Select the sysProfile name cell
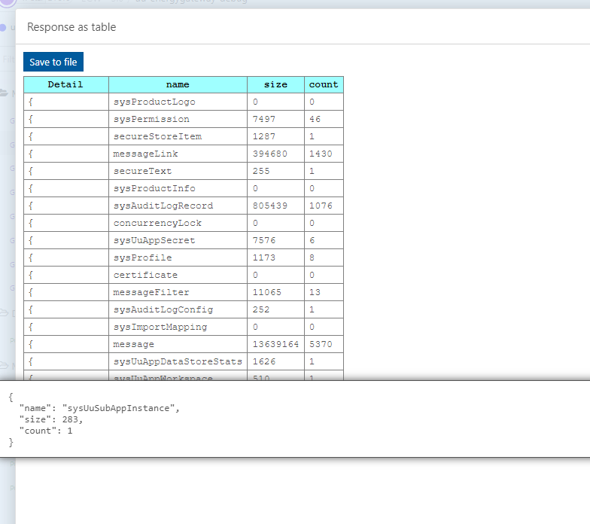The height and width of the screenshot is (524, 590). 178,257
